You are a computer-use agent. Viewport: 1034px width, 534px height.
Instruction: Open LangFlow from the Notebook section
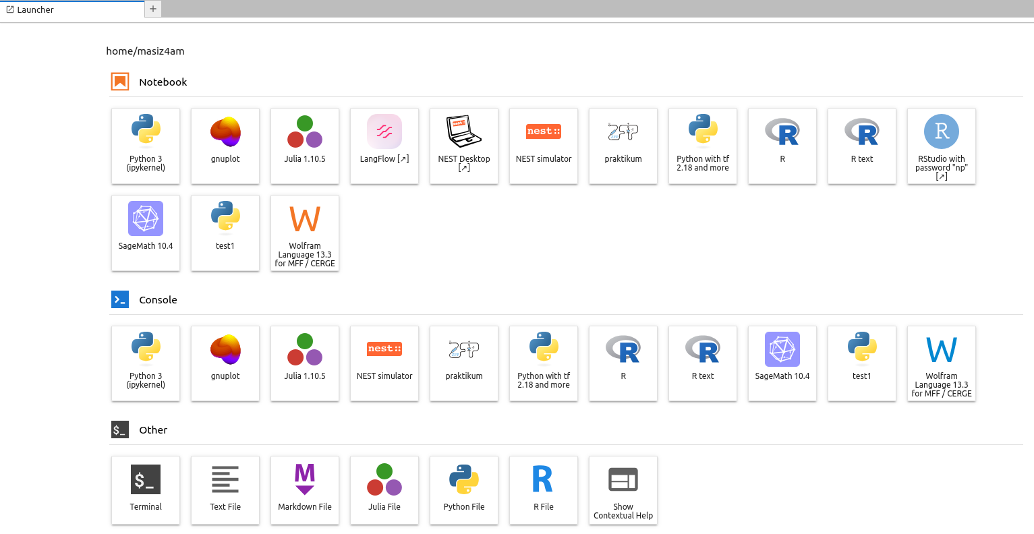click(384, 146)
